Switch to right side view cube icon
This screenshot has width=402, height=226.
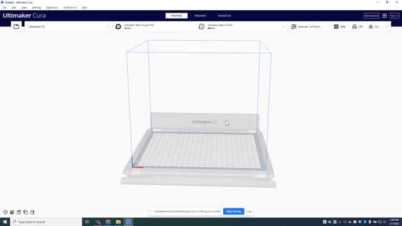click(32, 212)
